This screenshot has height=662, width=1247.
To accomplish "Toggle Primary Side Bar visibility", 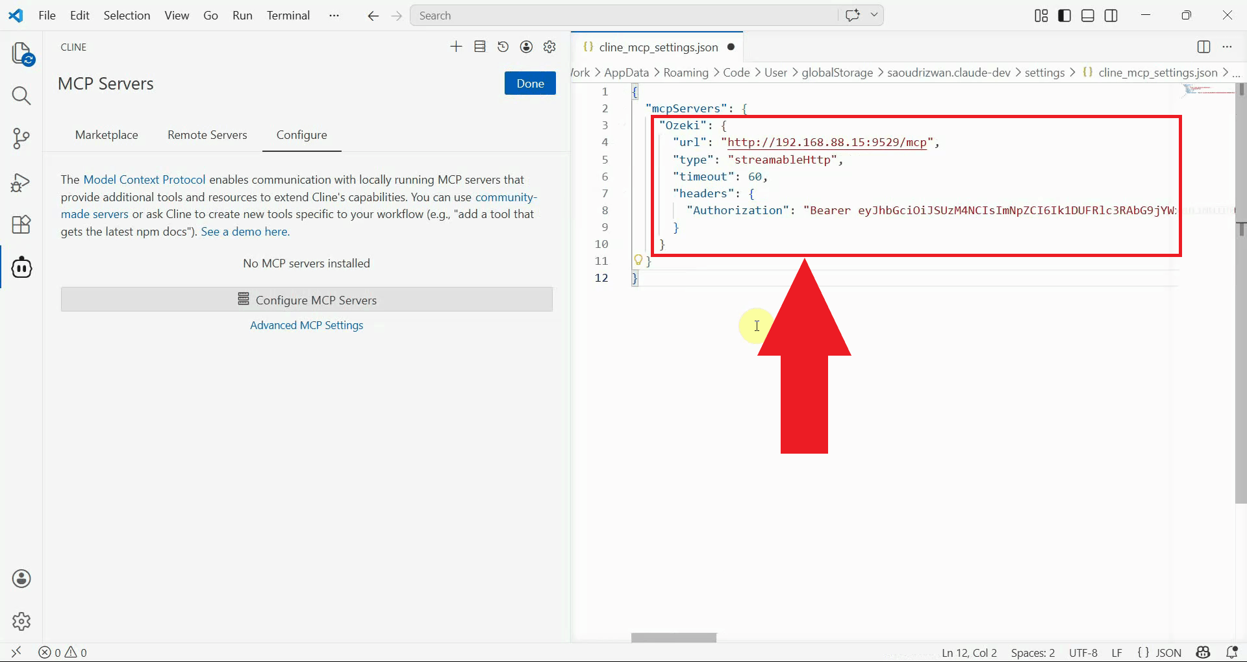I will [1064, 16].
